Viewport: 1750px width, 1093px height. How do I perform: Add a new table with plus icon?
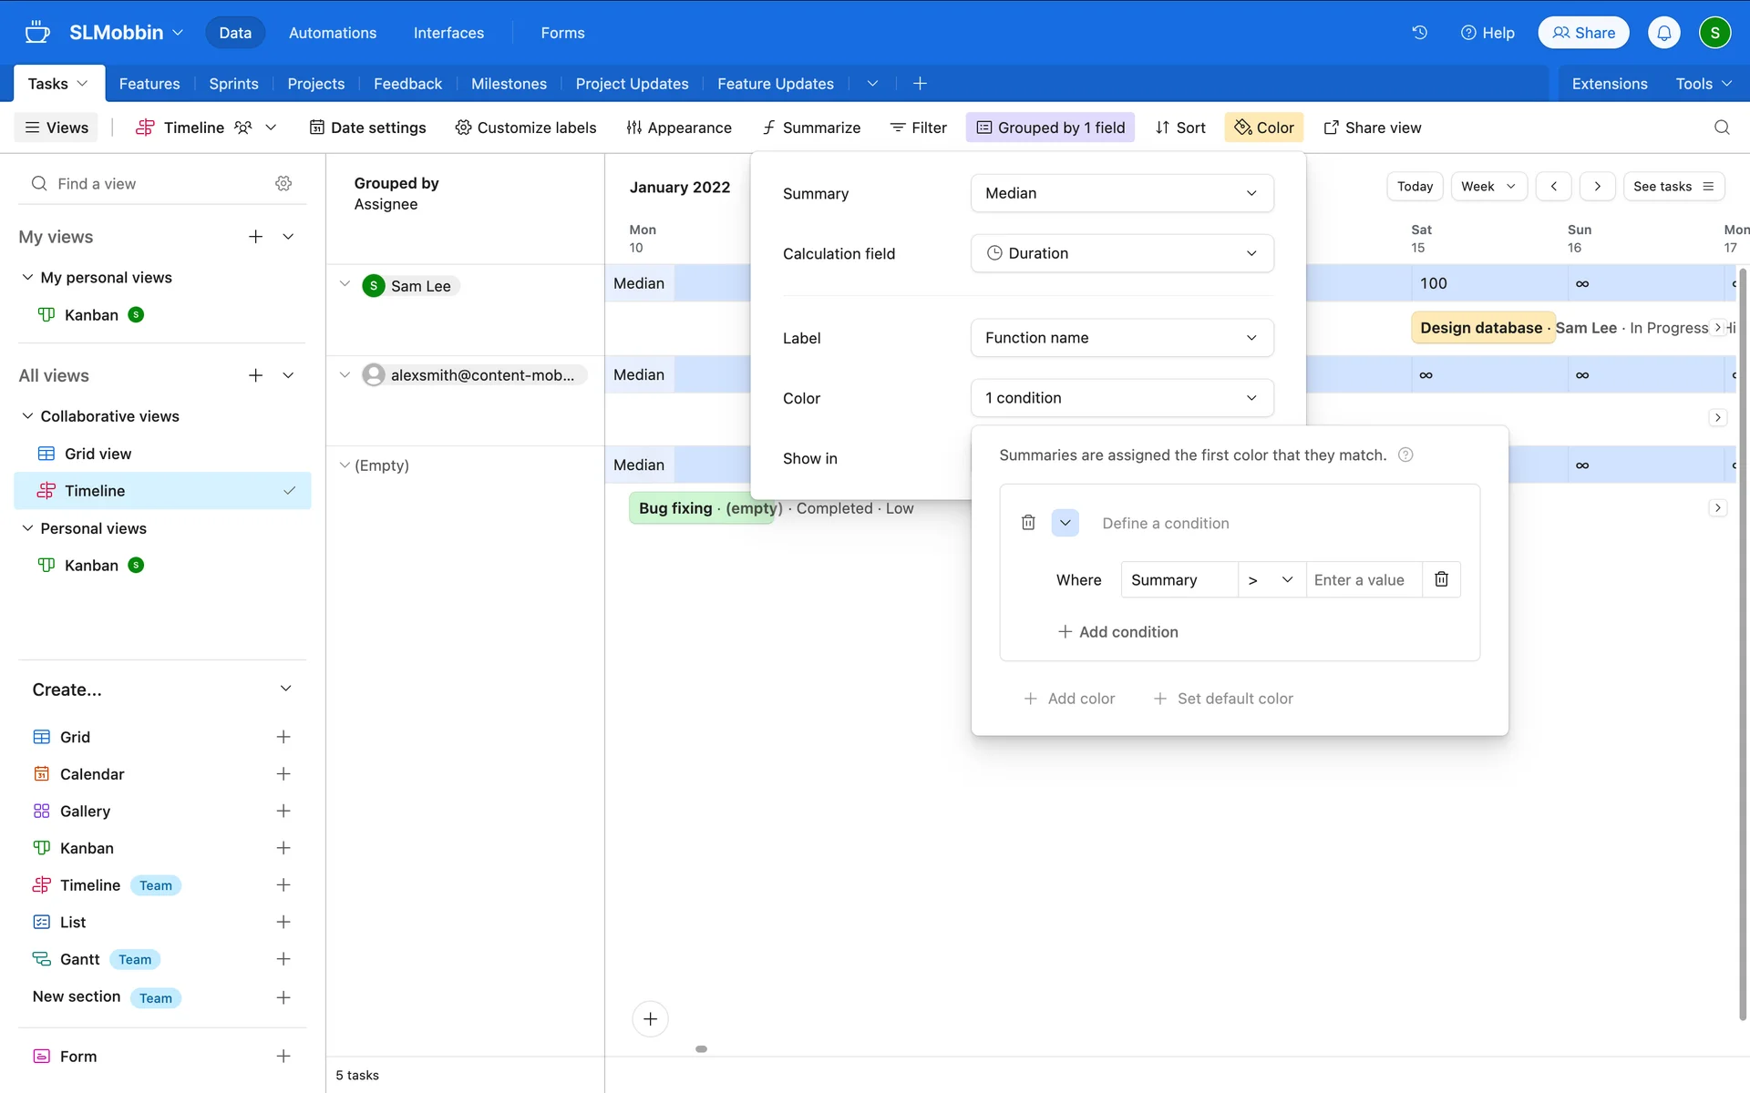[x=920, y=84]
